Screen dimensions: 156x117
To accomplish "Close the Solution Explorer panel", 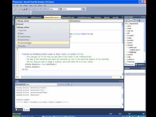I will click(x=145, y=17).
